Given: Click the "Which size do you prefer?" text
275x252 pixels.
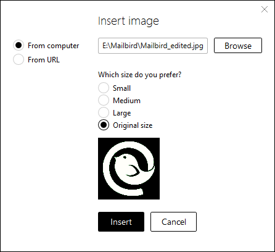Looking at the screenshot, I should click(140, 75).
